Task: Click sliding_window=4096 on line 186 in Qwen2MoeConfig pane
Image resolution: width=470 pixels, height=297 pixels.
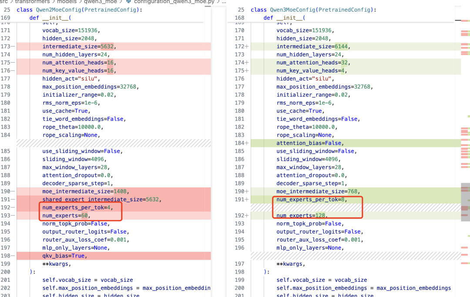Action: (x=74, y=159)
